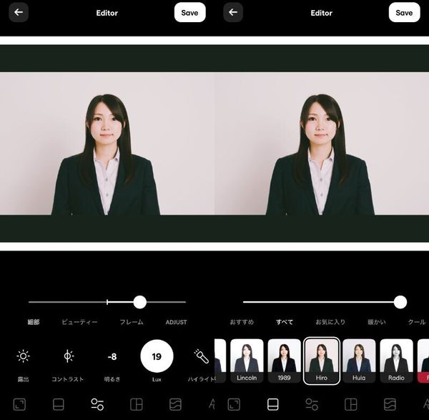This screenshot has height=420, width=429.
Task: Tap the back arrow in left editor
Action: (19, 12)
